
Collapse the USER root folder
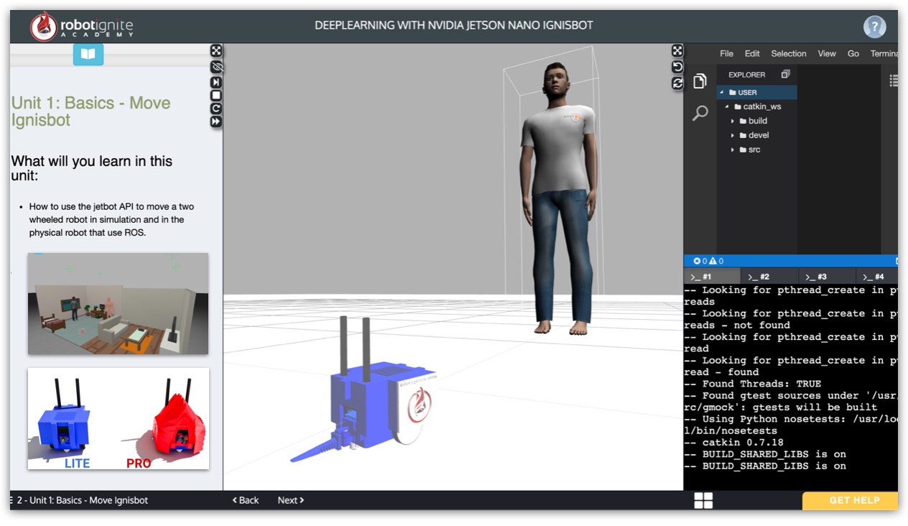coord(756,92)
